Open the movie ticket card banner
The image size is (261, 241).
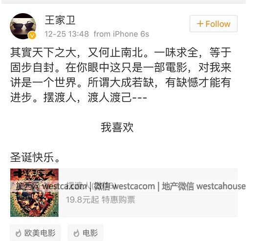124,193
